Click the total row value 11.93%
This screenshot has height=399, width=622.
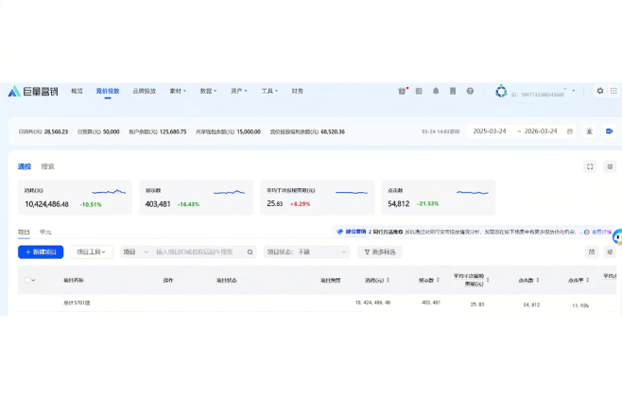pyautogui.click(x=580, y=305)
